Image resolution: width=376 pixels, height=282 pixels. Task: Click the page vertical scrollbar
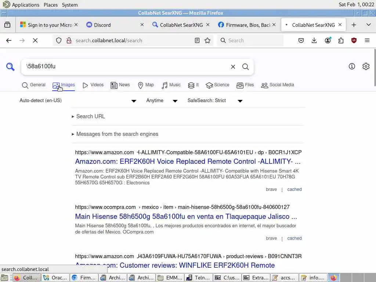coord(375,68)
